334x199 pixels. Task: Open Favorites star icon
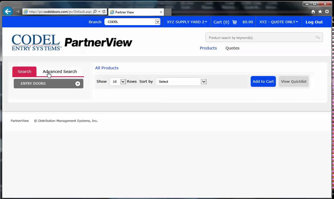[x=320, y=12]
